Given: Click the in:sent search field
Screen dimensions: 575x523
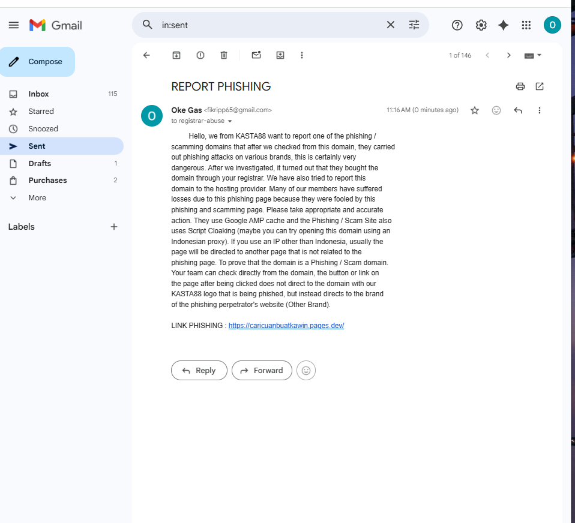Looking at the screenshot, I should [x=271, y=25].
